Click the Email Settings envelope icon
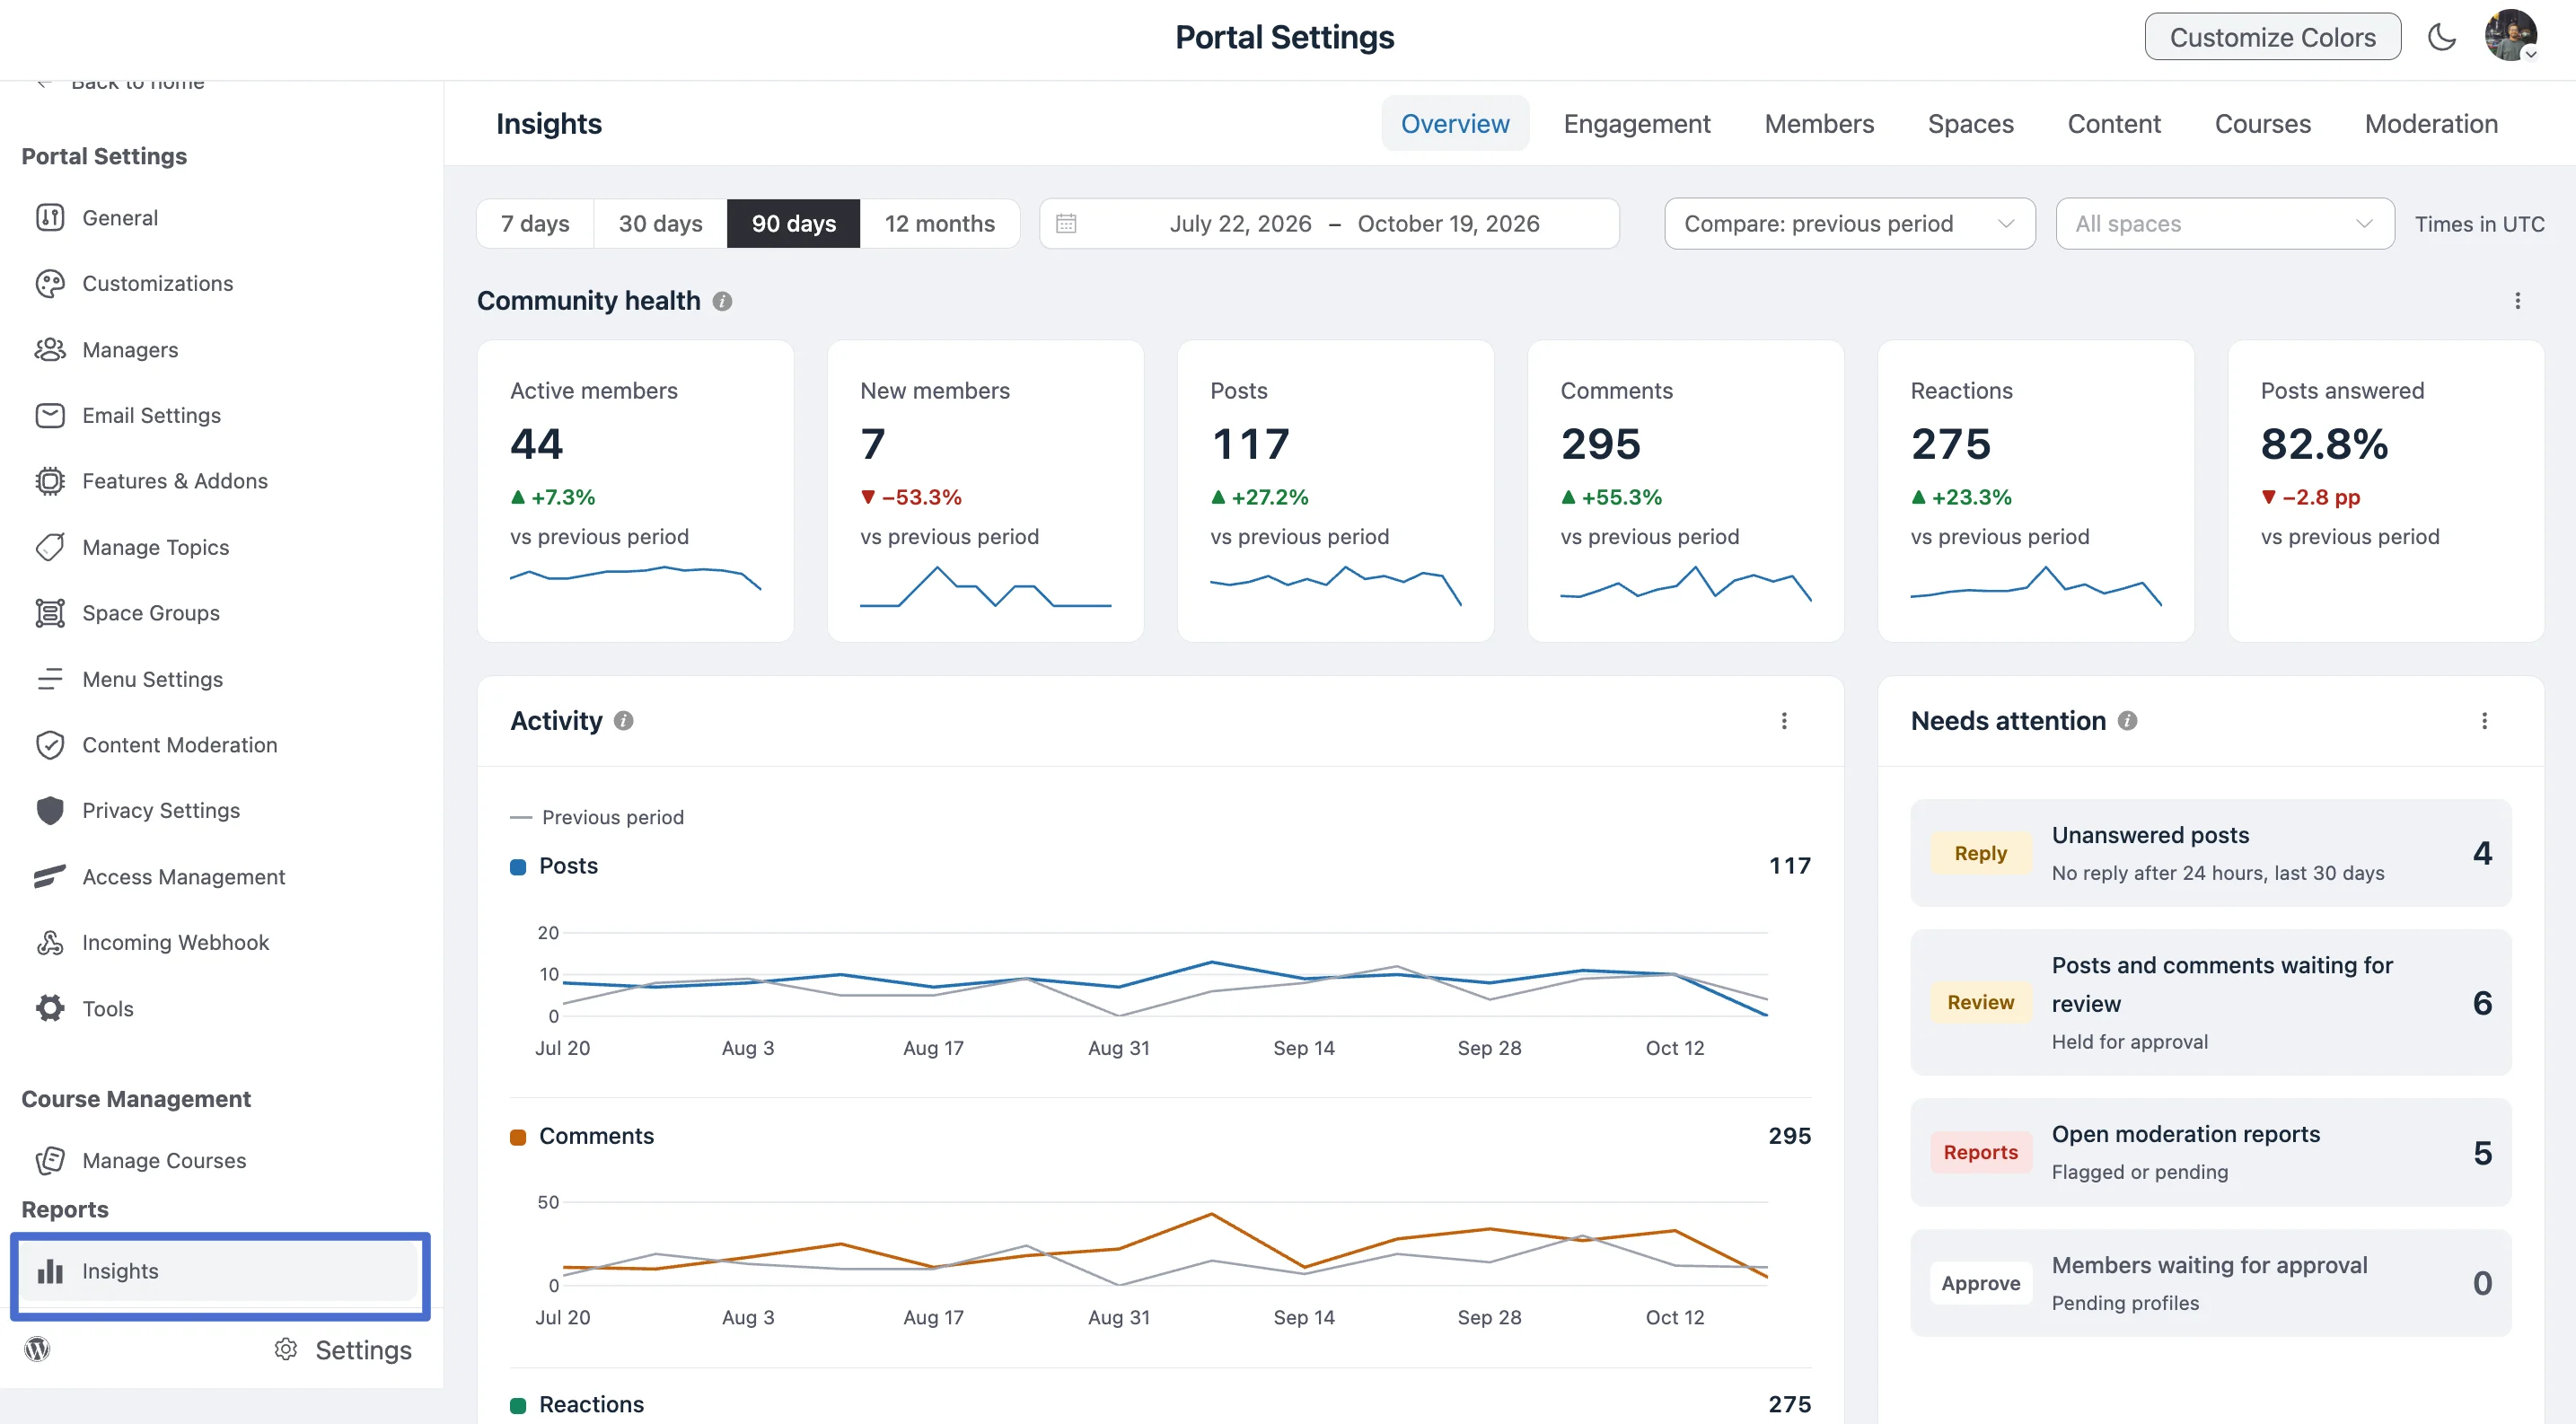The height and width of the screenshot is (1424, 2576). 50,415
